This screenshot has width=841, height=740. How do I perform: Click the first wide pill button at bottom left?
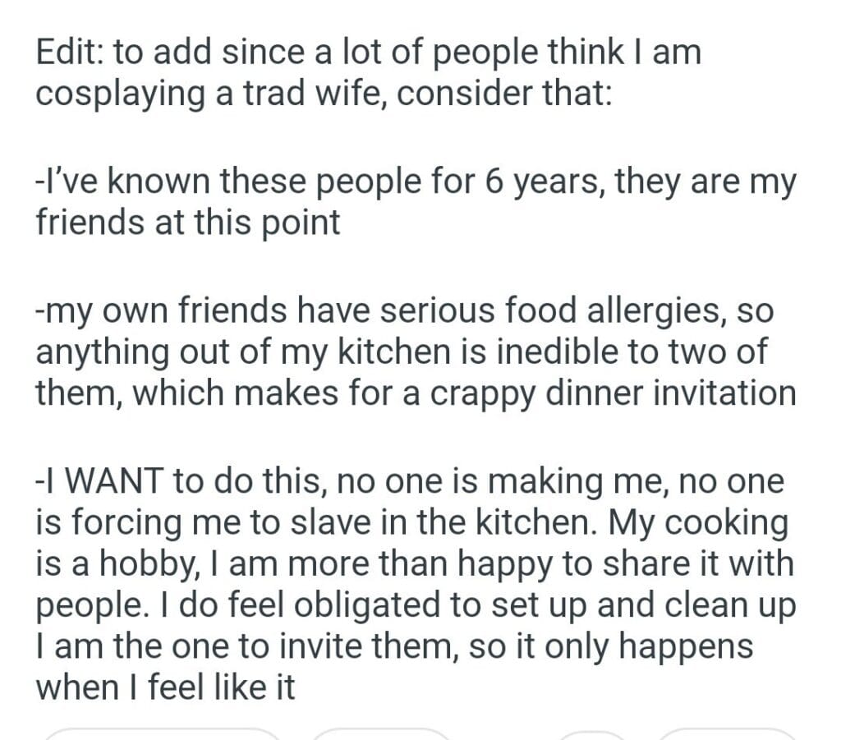[x=160, y=733]
